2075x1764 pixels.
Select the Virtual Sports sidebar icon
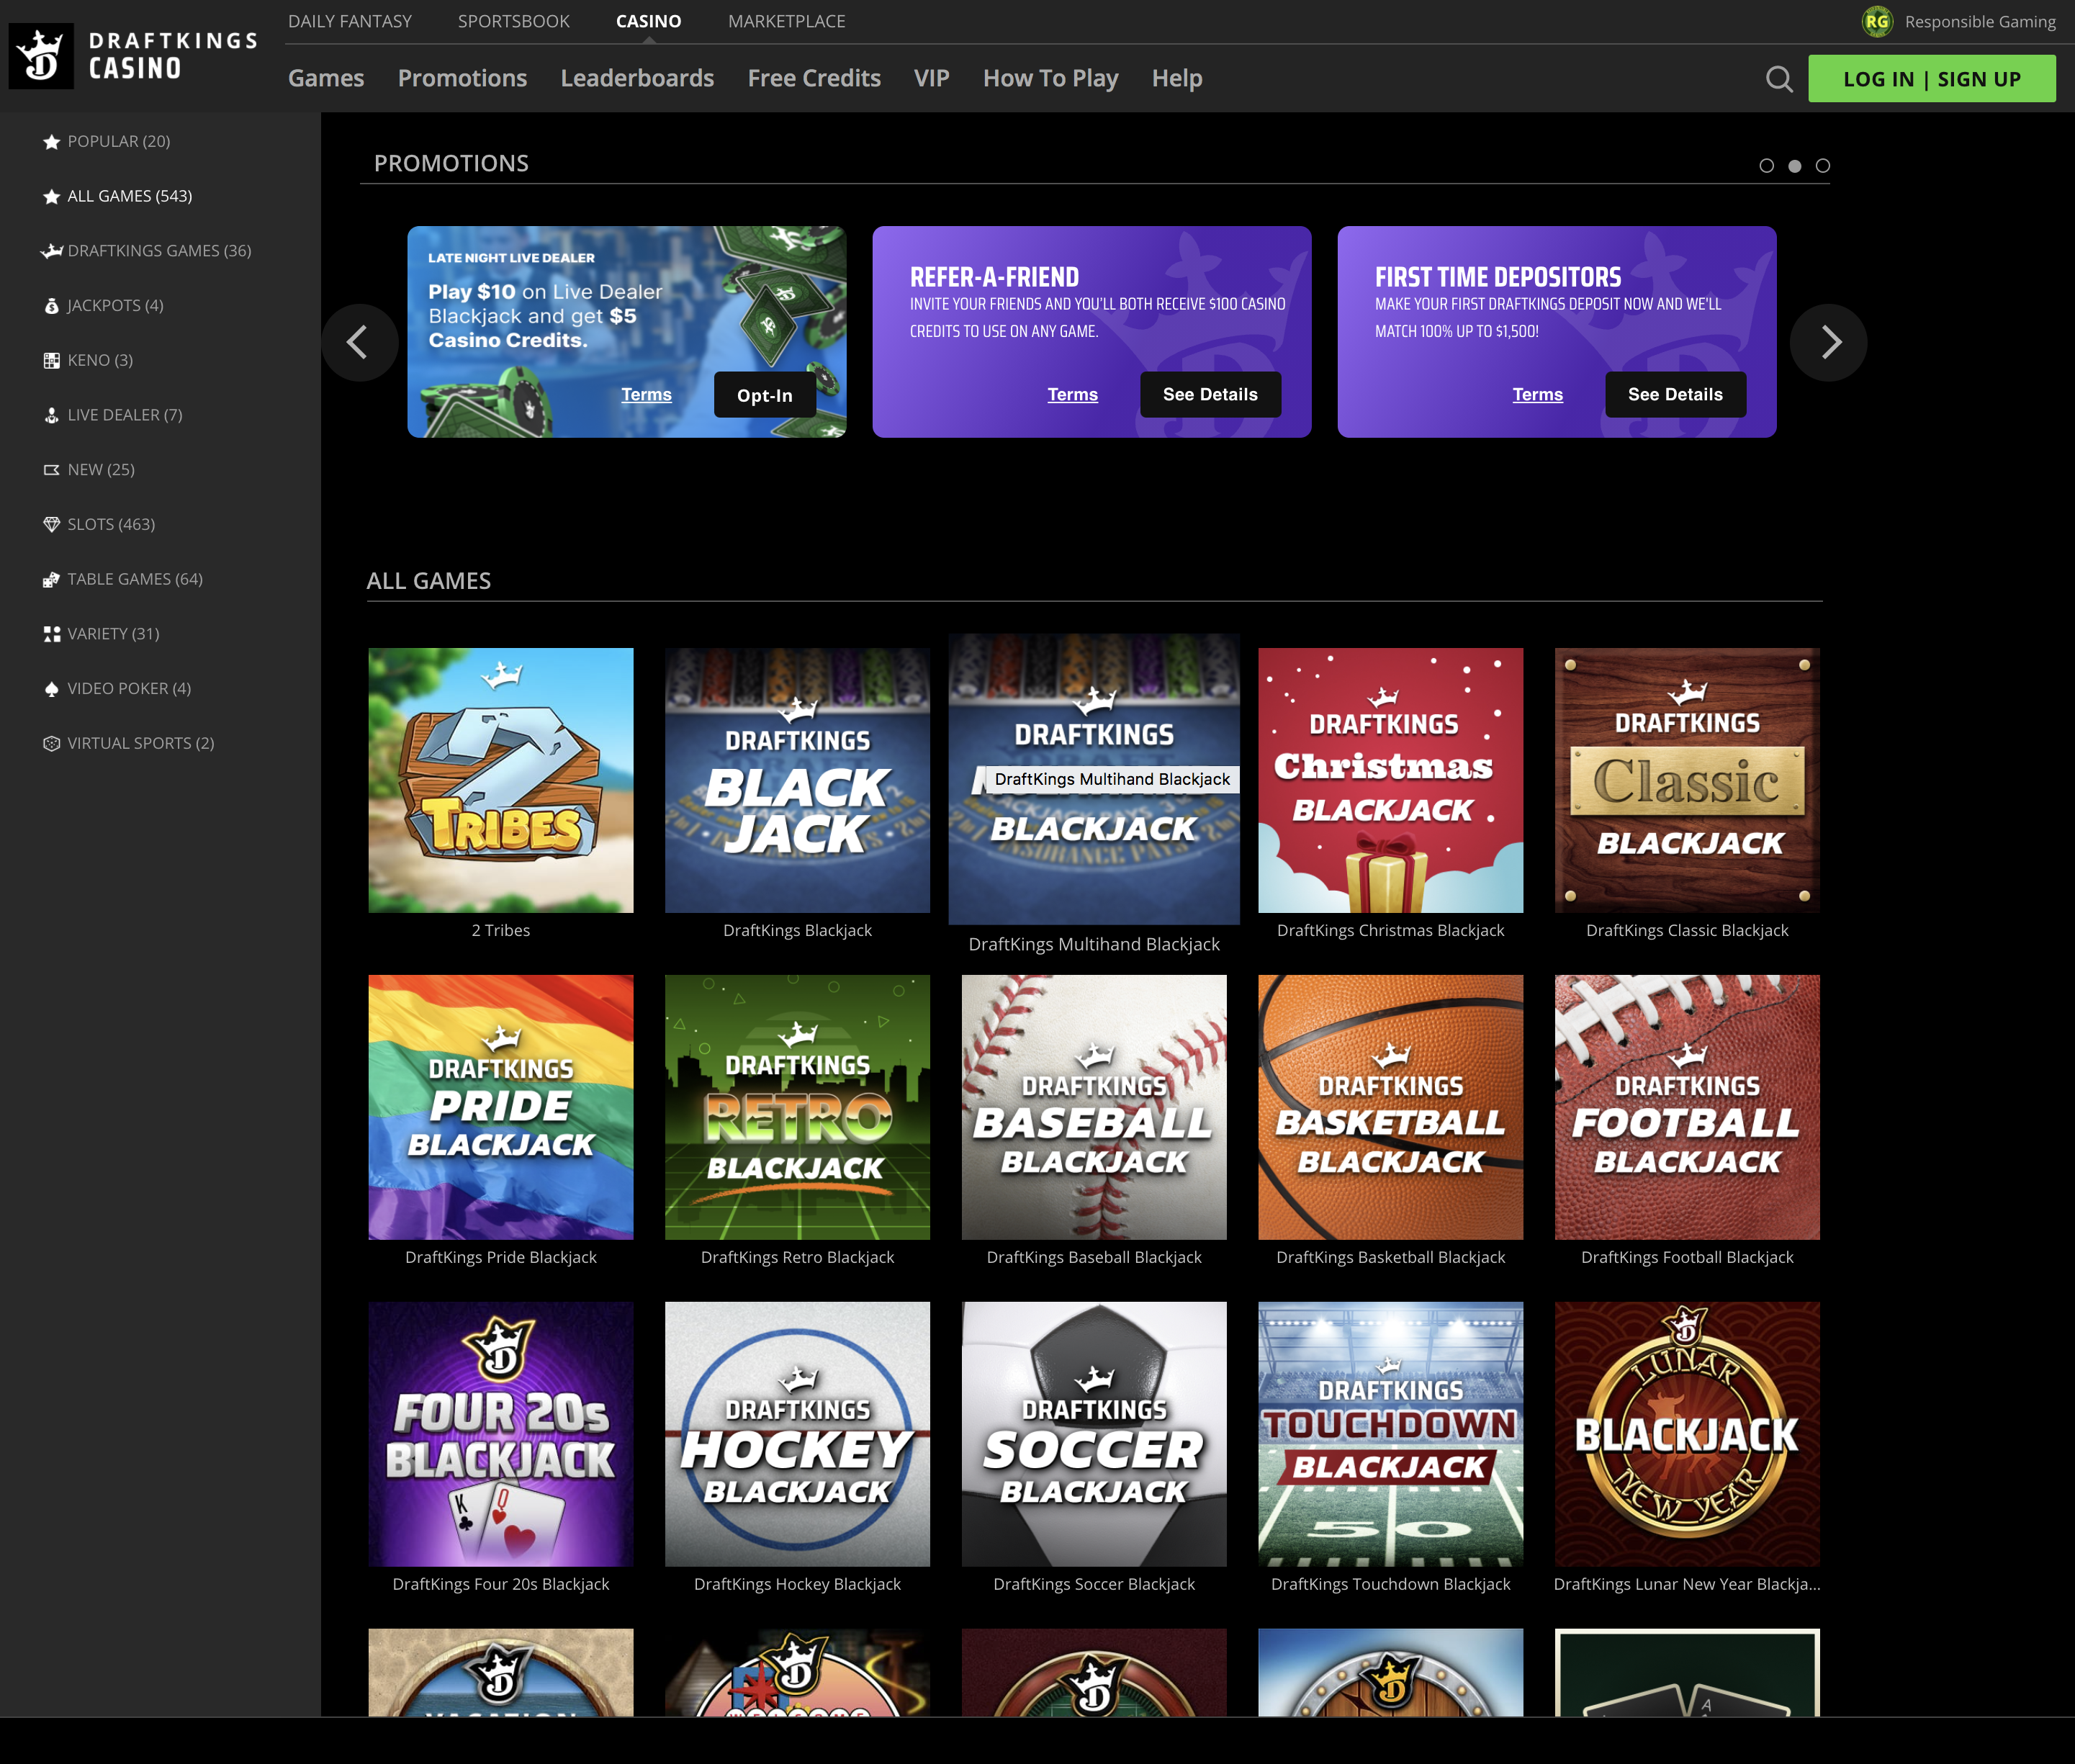pos(51,742)
